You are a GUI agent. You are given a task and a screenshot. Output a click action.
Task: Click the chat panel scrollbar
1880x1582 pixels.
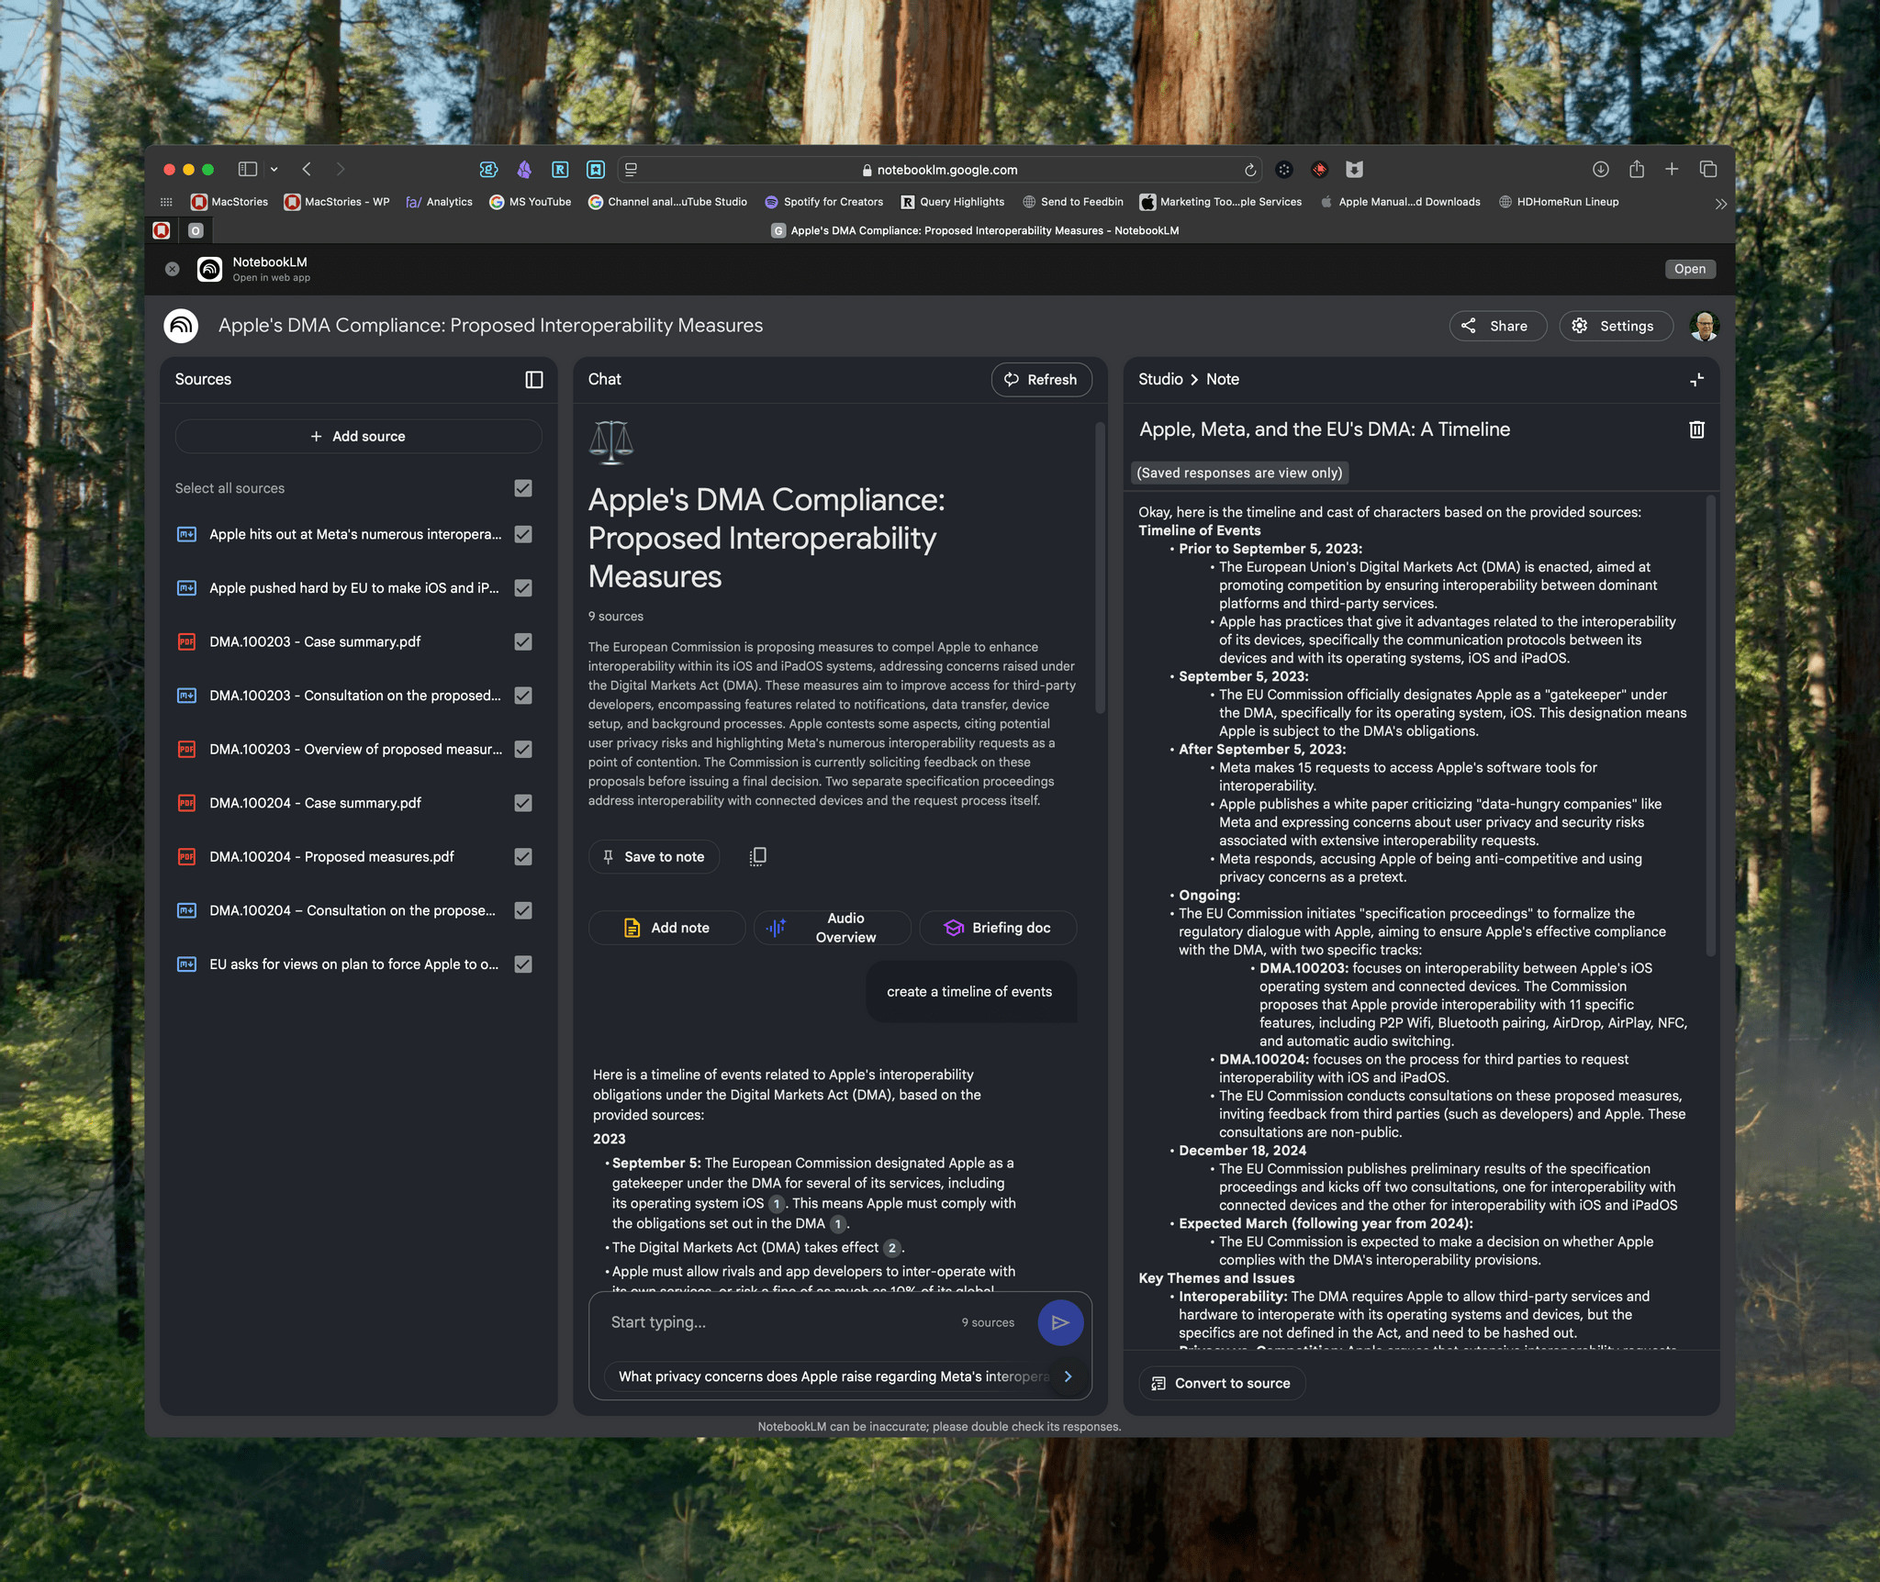[x=1100, y=569]
